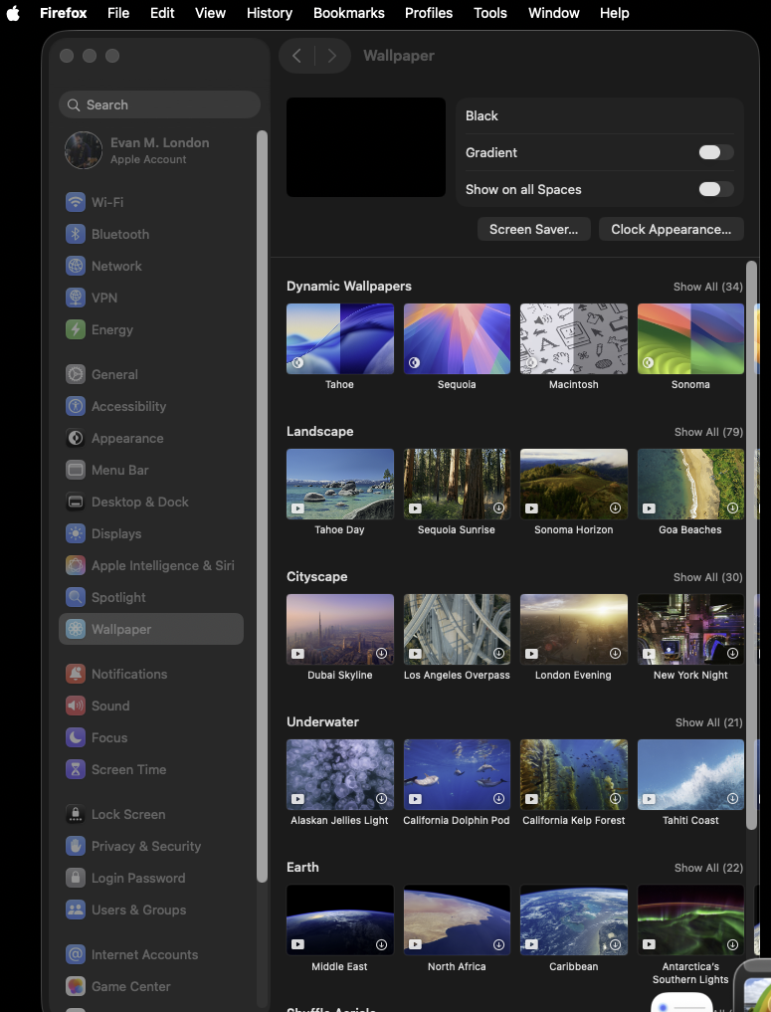Show all 21 Underwater wallpapers
Screen dimensions: 771x1012
709,722
